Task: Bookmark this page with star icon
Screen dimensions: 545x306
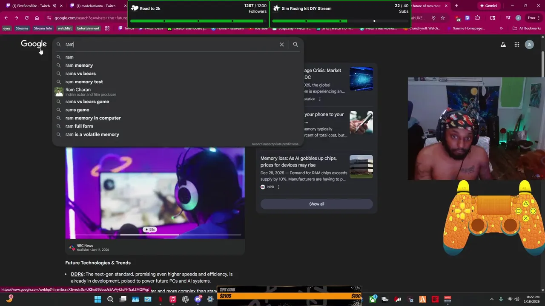Action: coord(443,18)
